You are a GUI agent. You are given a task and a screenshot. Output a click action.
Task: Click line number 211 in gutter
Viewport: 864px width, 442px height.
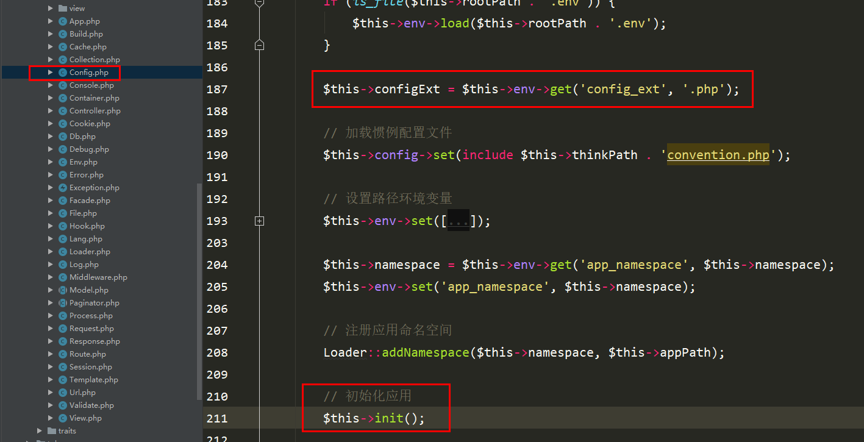point(216,418)
